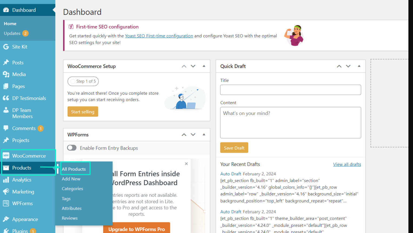The height and width of the screenshot is (233, 413).
Task: Focus the Quick Draft Title field
Action: (x=291, y=90)
